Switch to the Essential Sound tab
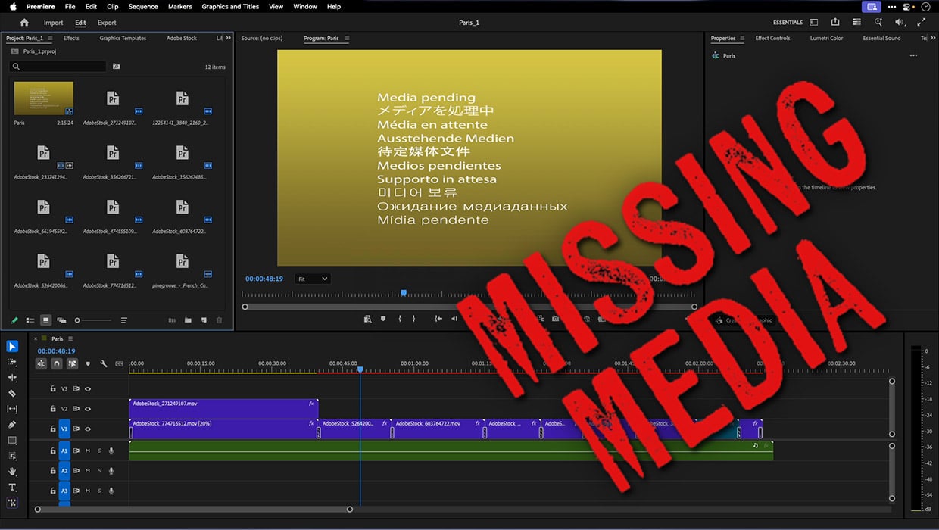Screen dimensions: 939x530 click(882, 38)
